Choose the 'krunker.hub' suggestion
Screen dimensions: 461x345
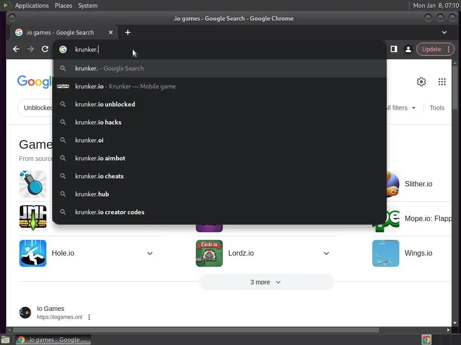[x=219, y=194]
